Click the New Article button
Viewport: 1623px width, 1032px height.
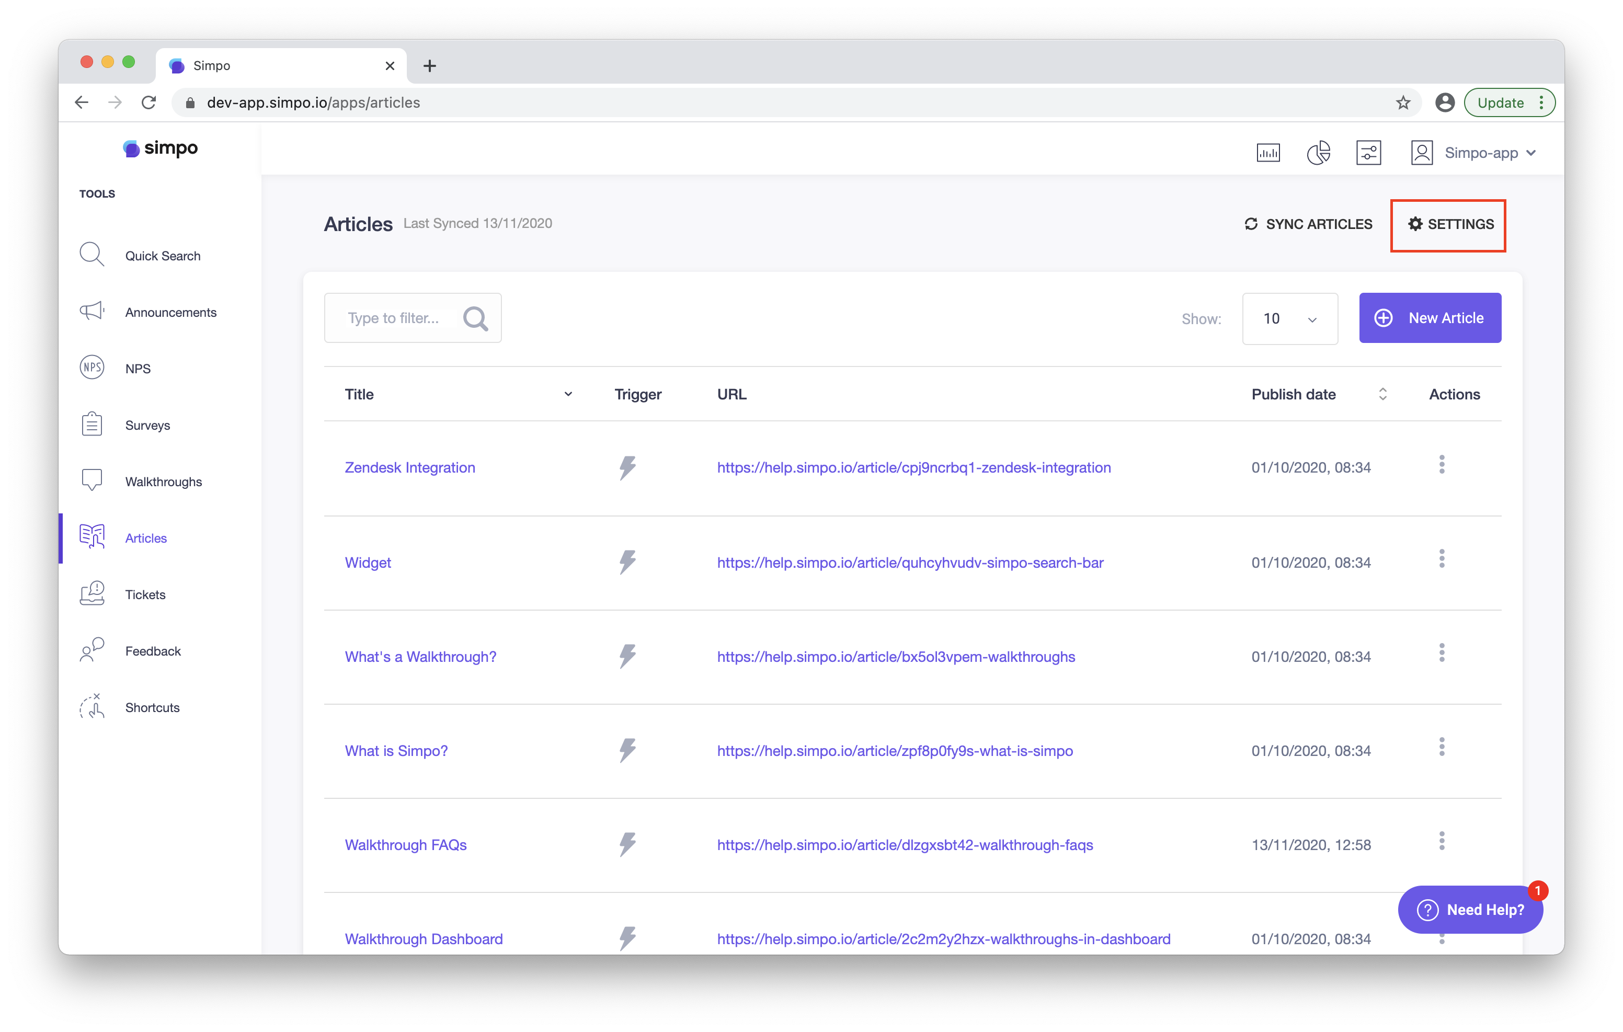pos(1430,318)
